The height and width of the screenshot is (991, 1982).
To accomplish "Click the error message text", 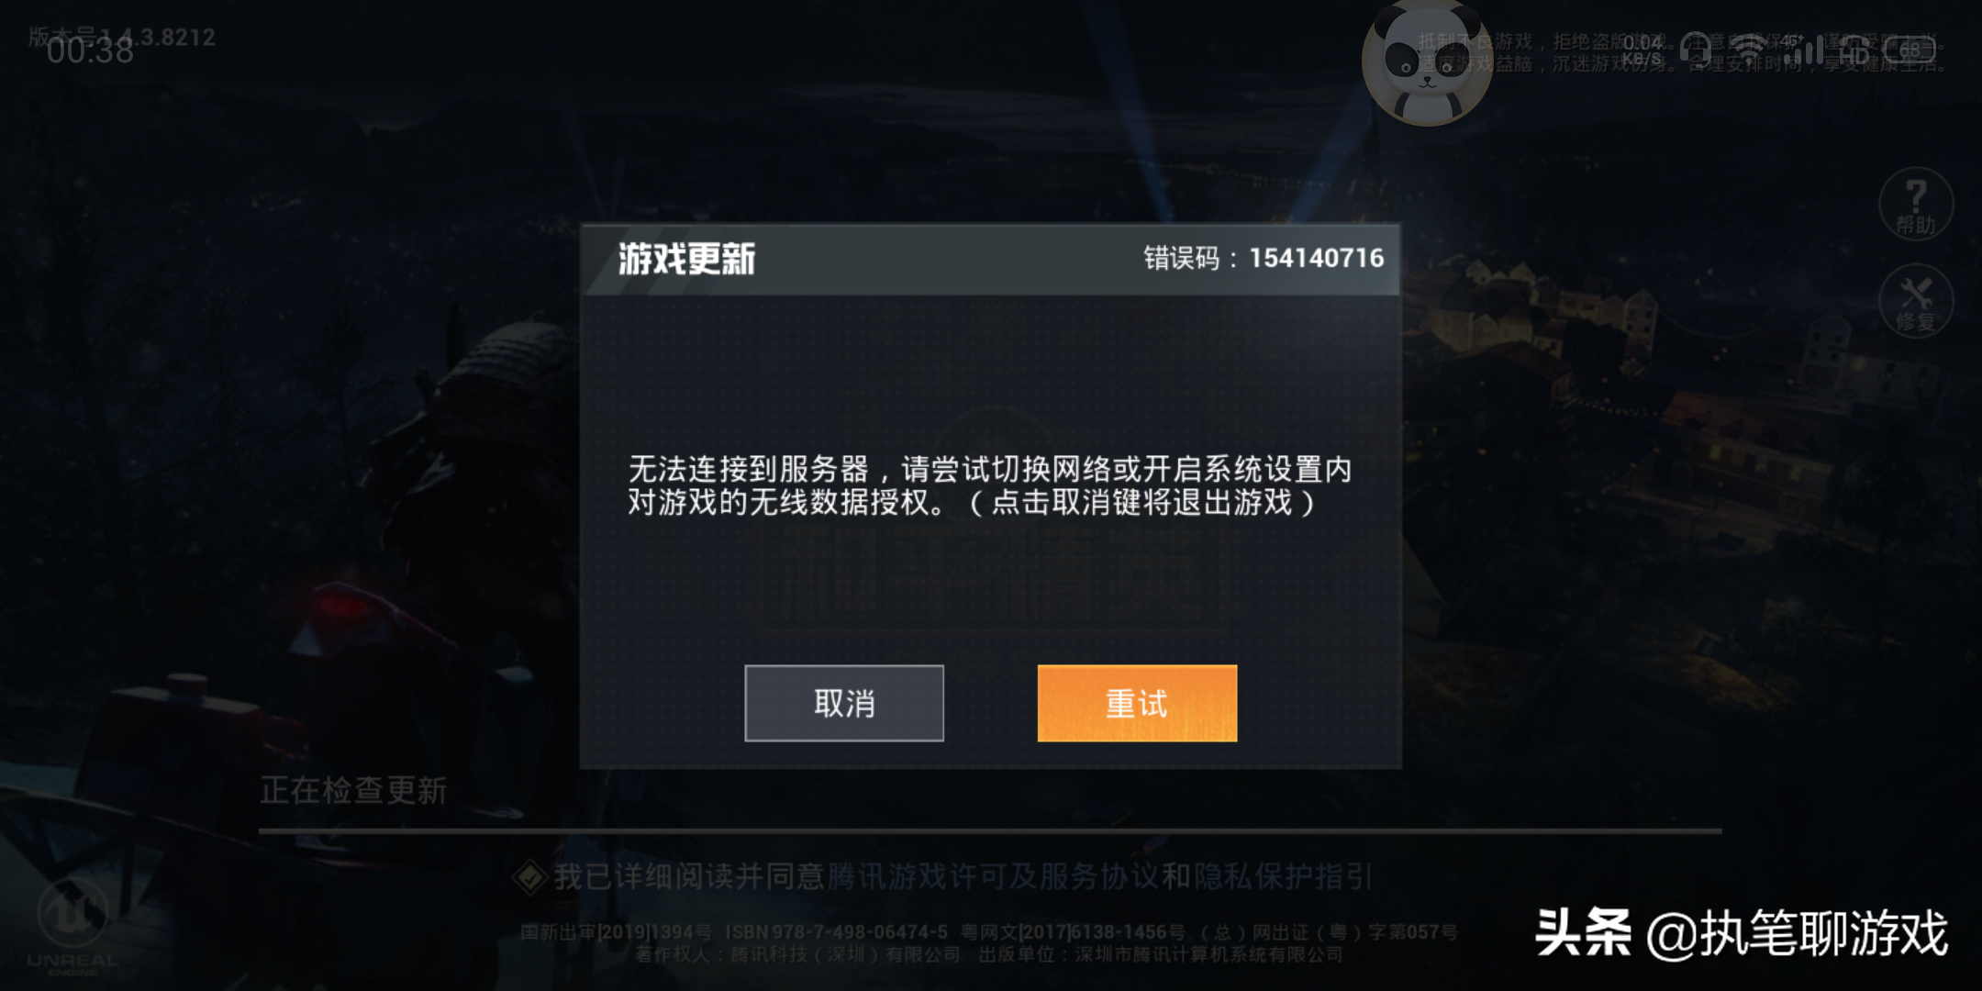I will pos(989,485).
